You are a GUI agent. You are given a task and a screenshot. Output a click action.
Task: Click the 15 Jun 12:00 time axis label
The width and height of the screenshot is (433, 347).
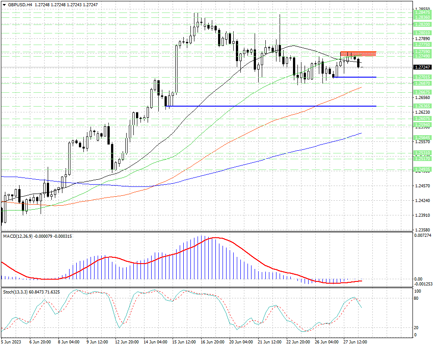pyautogui.click(x=185, y=342)
